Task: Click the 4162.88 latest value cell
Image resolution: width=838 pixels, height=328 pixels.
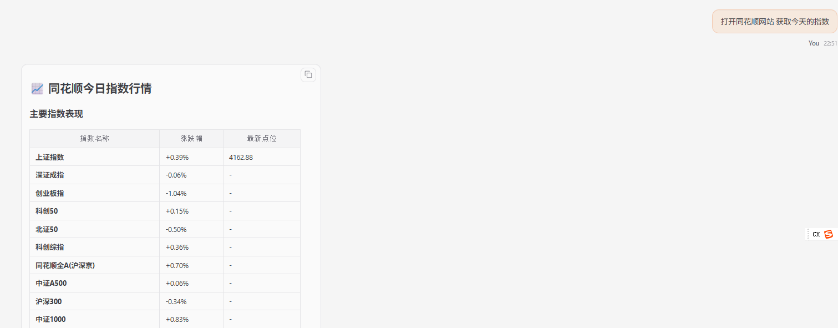Action: 241,157
